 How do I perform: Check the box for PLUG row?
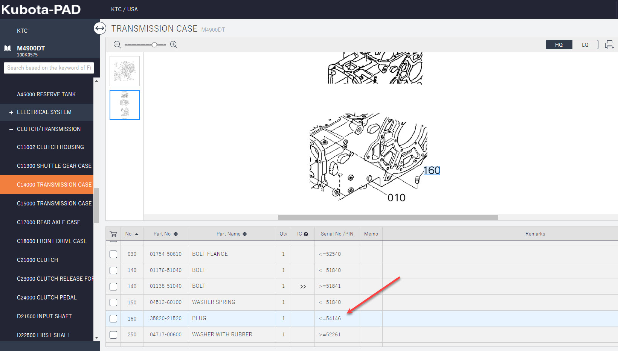click(x=113, y=319)
